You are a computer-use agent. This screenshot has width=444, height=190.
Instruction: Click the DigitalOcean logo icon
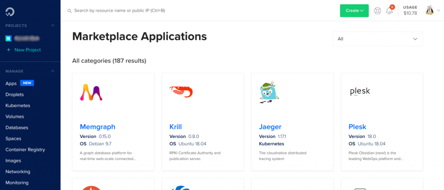[x=10, y=12]
